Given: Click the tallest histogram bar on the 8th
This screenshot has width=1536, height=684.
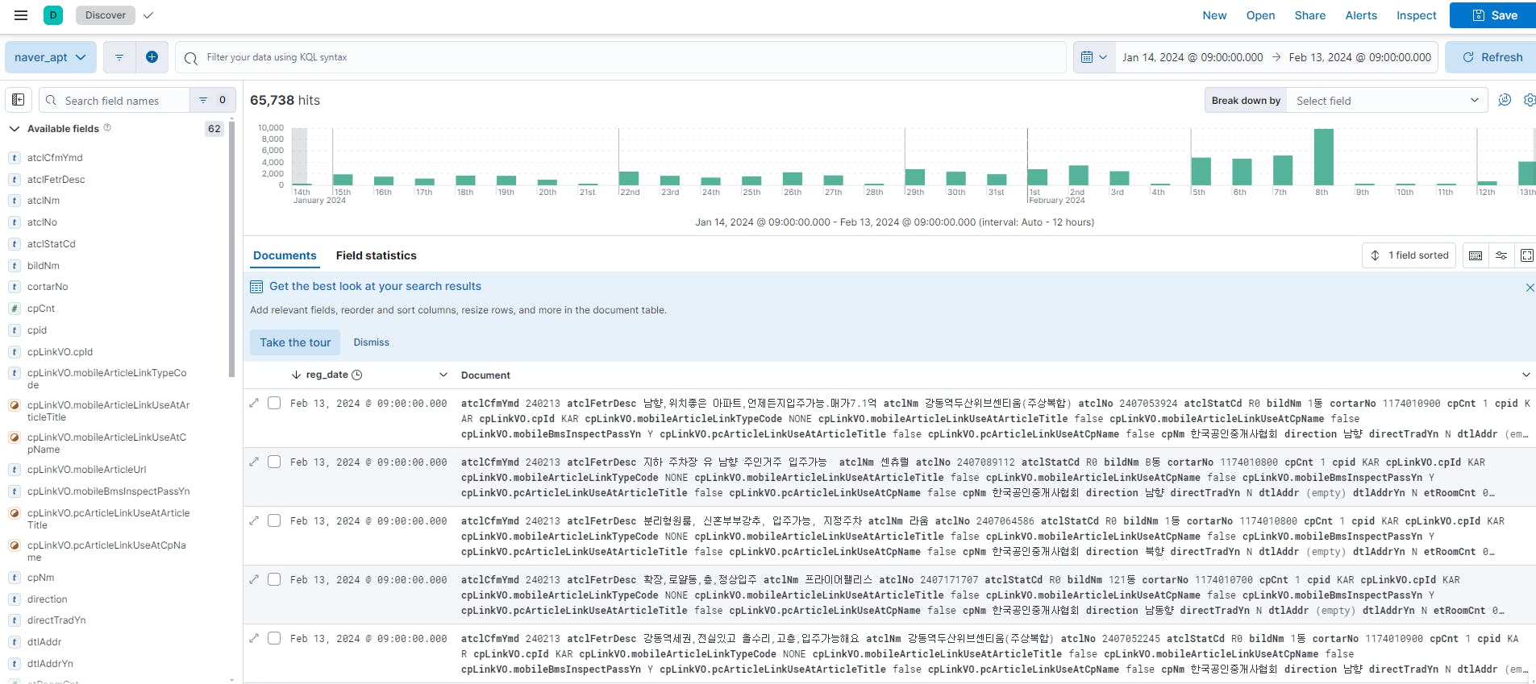Looking at the screenshot, I should tap(1324, 157).
